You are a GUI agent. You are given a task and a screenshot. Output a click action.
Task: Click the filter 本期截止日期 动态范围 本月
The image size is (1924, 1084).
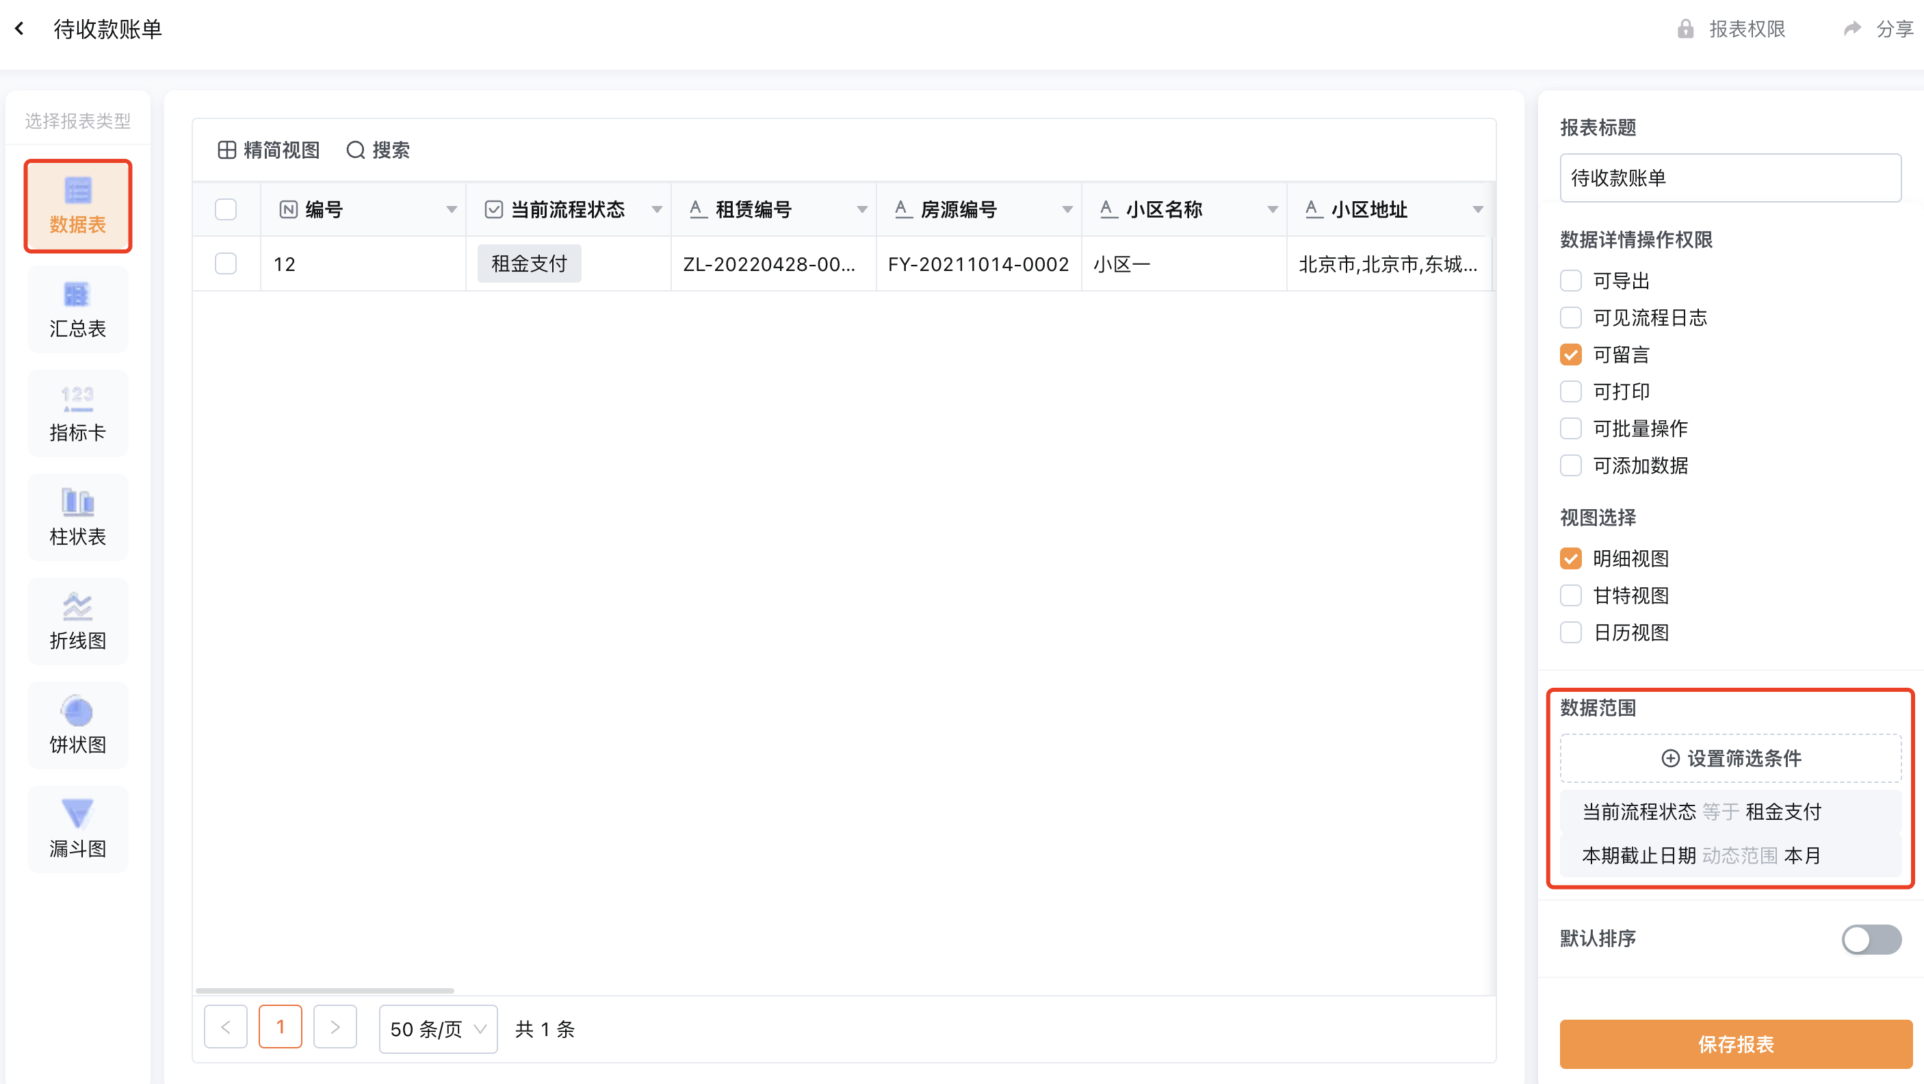(x=1730, y=855)
